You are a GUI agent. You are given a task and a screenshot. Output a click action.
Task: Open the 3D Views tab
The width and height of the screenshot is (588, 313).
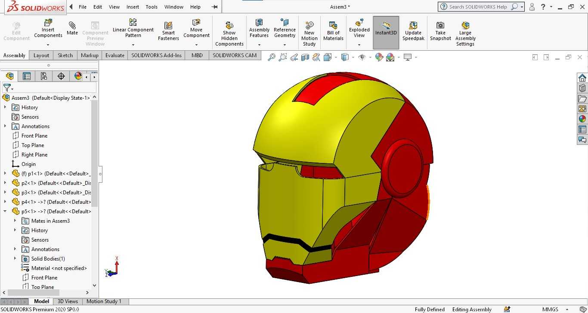[68, 301]
